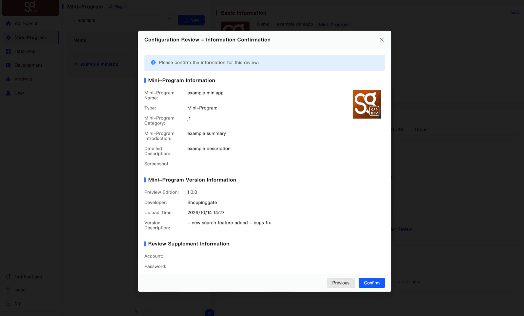Click the Workbench home icon

[9, 24]
